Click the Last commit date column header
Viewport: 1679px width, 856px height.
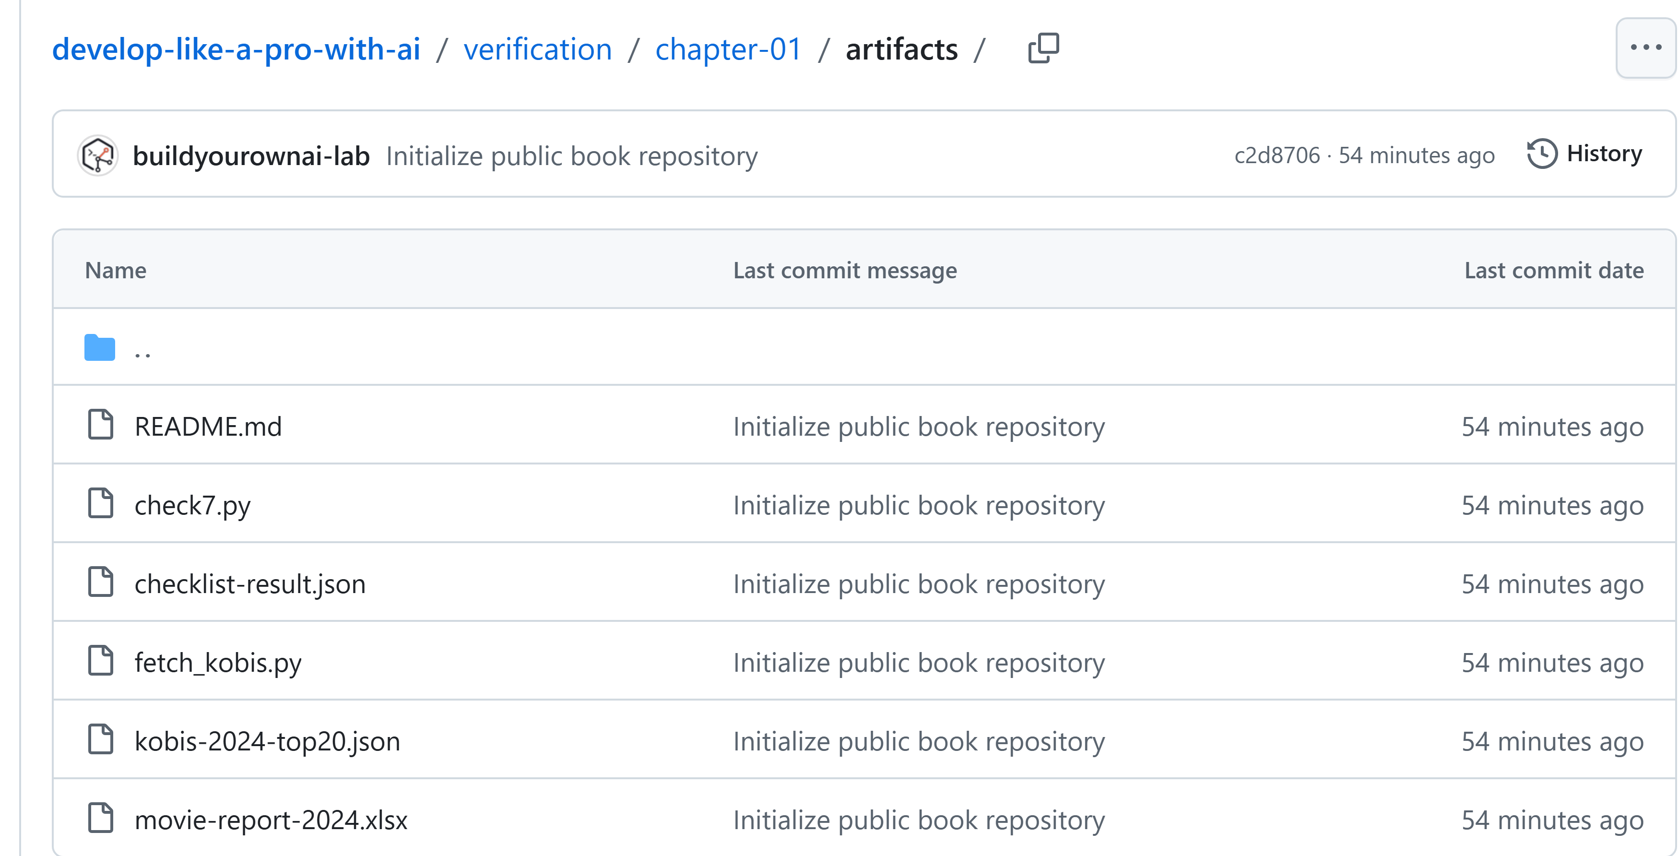[1554, 270]
